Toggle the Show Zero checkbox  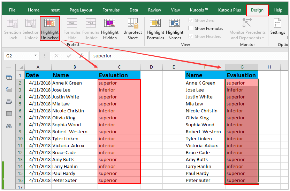coord(191,20)
